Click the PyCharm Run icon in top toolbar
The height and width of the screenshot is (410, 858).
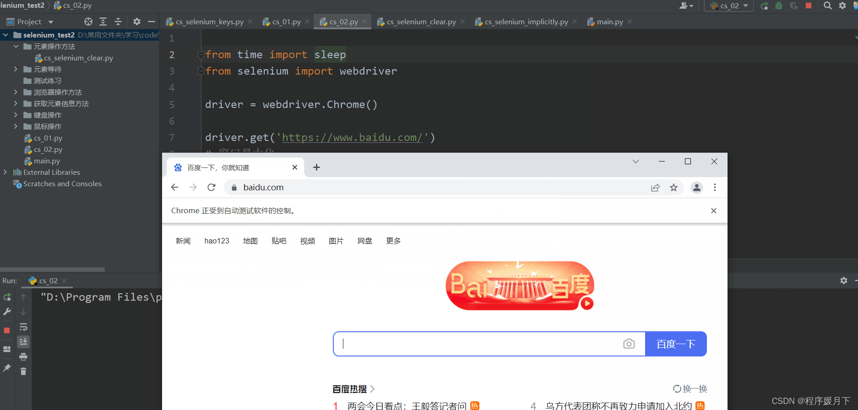(764, 6)
